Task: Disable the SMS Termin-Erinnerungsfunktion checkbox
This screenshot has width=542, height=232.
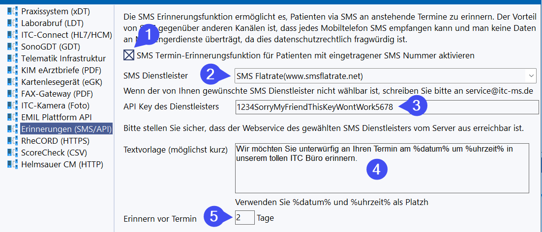Action: click(129, 55)
